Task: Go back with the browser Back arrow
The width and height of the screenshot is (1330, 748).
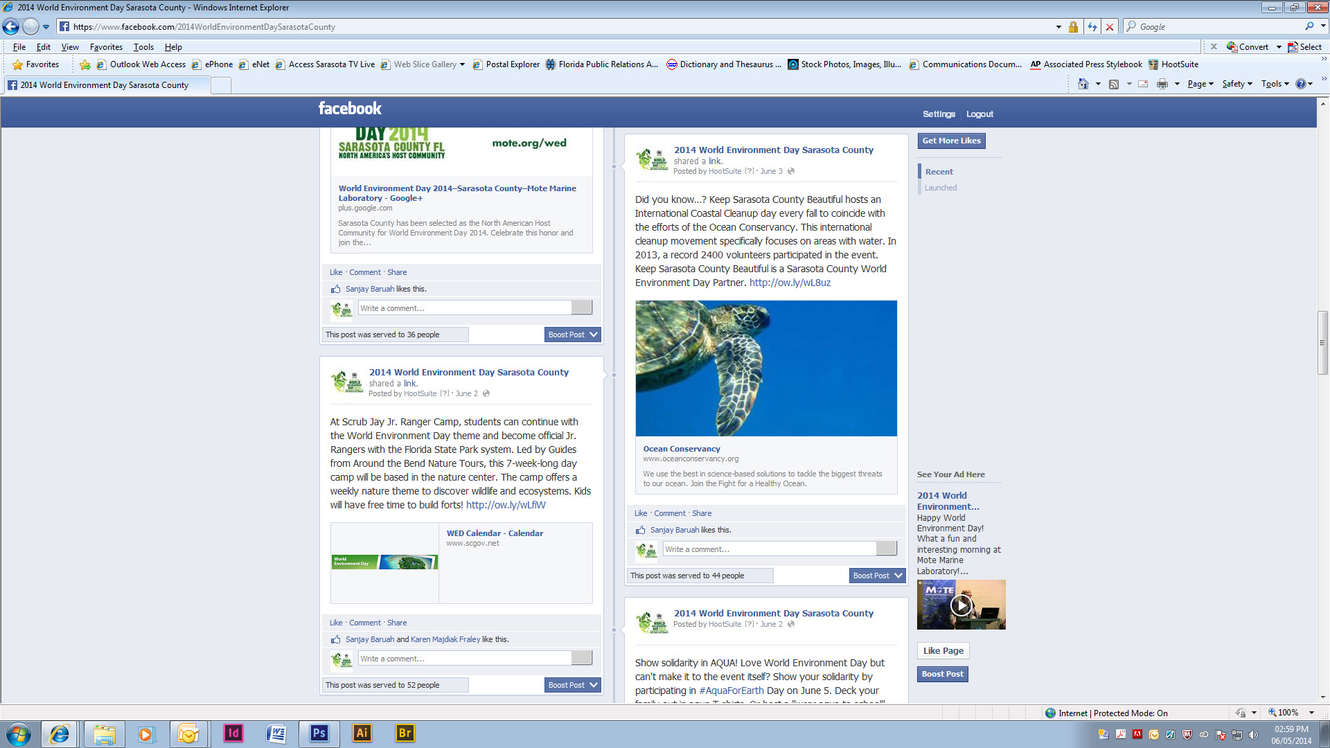Action: 11,26
